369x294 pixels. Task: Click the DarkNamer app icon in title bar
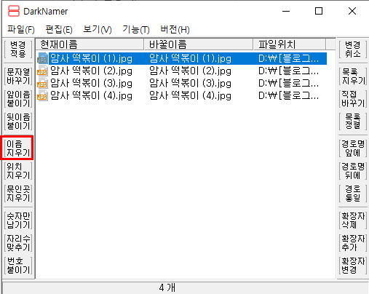click(14, 11)
